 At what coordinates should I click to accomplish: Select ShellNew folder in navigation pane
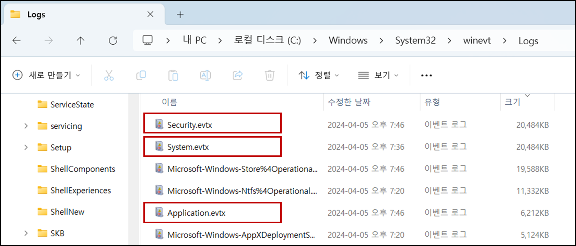pos(67,212)
